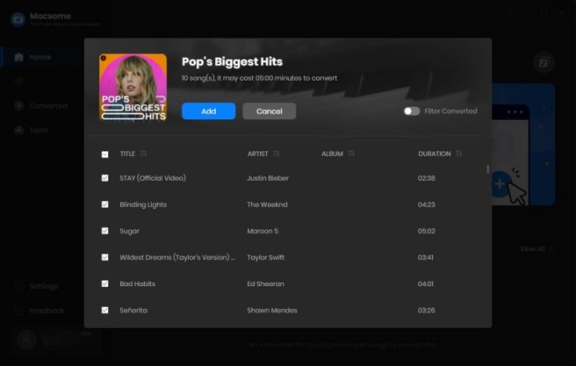Select the Shawn Mendes artist cell
Viewport: 576px width, 366px height.
pyautogui.click(x=272, y=310)
